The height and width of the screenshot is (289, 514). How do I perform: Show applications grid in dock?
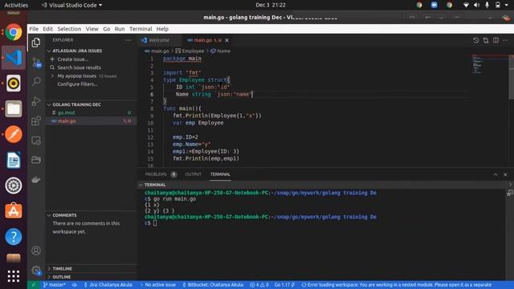click(x=14, y=276)
